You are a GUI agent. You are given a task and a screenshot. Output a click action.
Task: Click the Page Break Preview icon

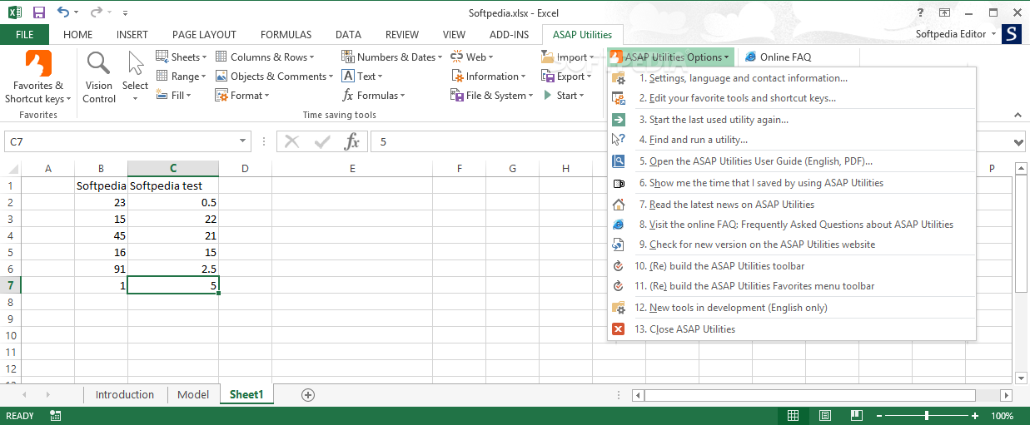855,416
